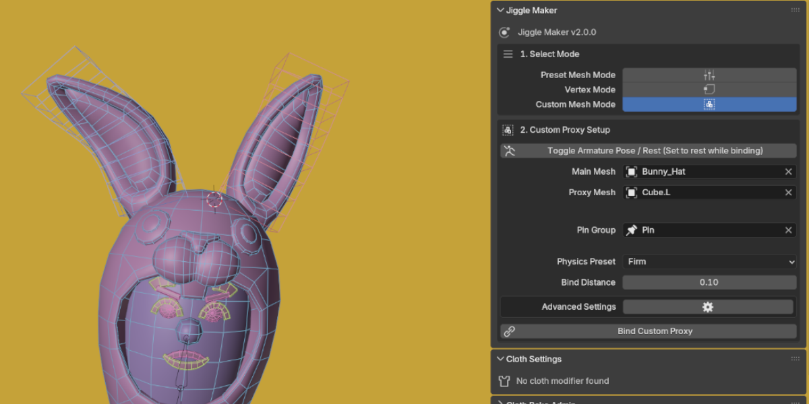Click the Jiggle Maker addon logo icon

503,32
